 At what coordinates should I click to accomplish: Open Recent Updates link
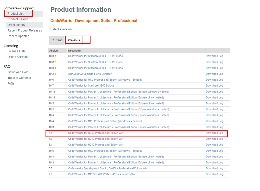[x=18, y=36]
